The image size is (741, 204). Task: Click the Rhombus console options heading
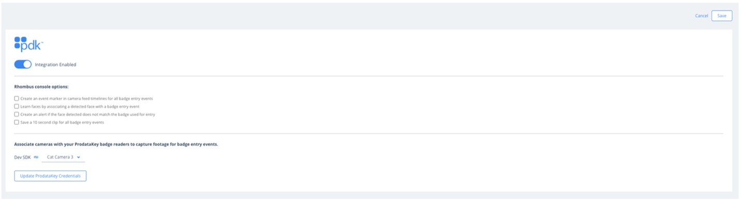pos(41,86)
